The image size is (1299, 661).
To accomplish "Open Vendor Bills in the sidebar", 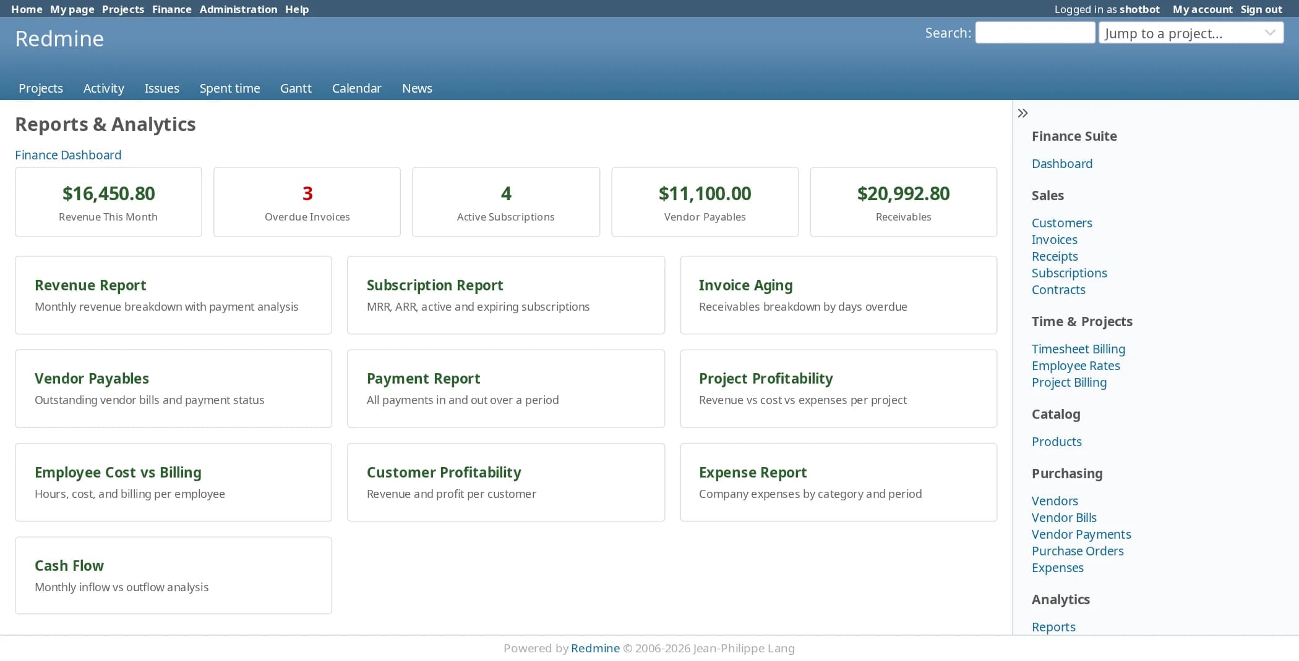I will point(1064,518).
